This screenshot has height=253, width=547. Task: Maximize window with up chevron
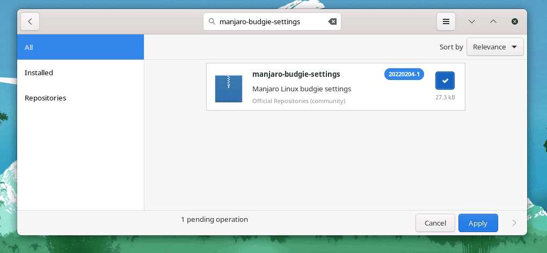pyautogui.click(x=493, y=21)
